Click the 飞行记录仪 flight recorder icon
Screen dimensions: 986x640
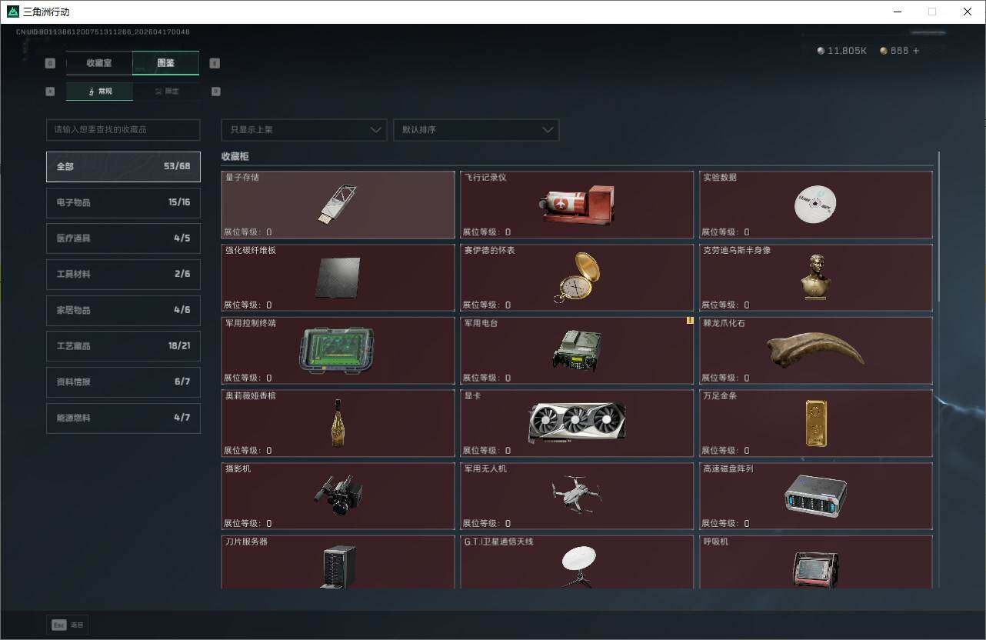click(x=575, y=205)
